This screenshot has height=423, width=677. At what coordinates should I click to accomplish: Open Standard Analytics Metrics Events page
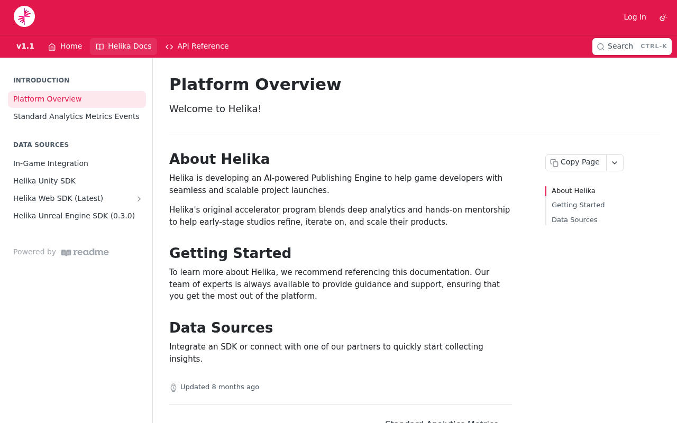click(x=77, y=117)
